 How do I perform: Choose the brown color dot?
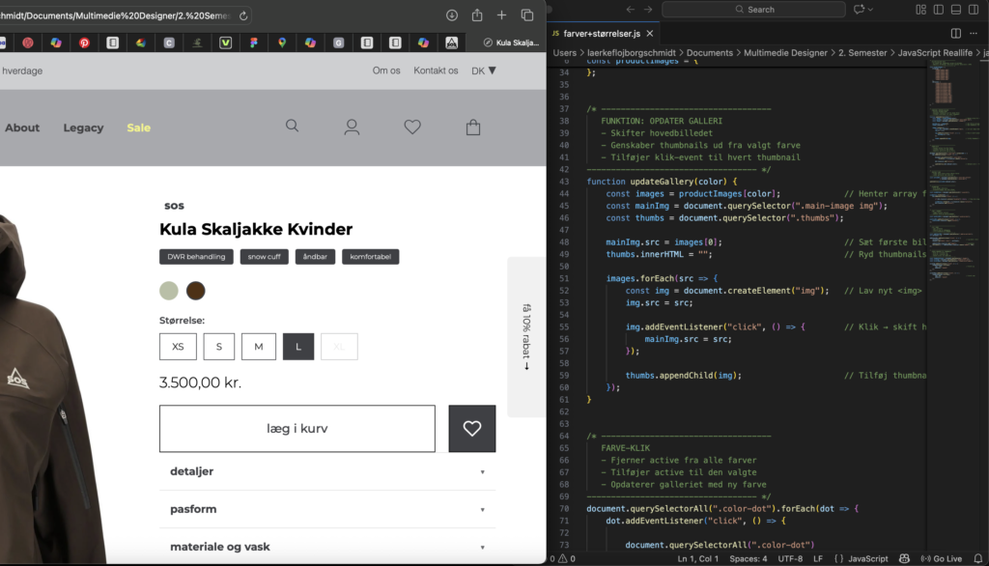(195, 291)
